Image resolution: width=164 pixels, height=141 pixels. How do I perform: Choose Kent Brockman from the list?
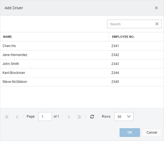tap(82, 73)
